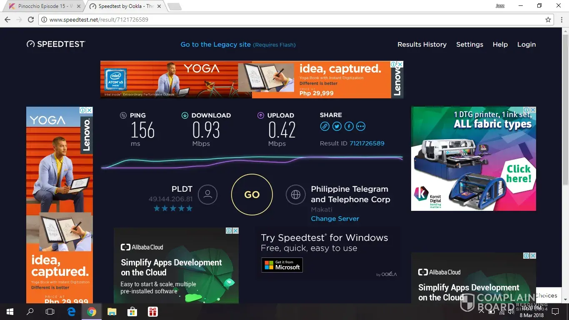Screen dimensions: 569x320
Task: Click the battery icon in system tray
Action: click(x=492, y=312)
